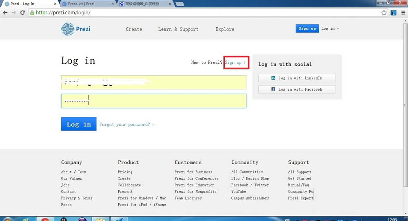Screen dimensions: 408x221
Task: Open the Manual/FAQ footer link
Action: click(299, 185)
